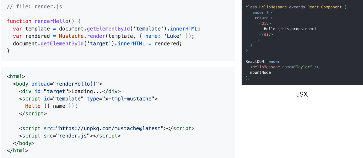
Task: Click 'Mustache.render' in the render.js code
Action: coord(82,36)
